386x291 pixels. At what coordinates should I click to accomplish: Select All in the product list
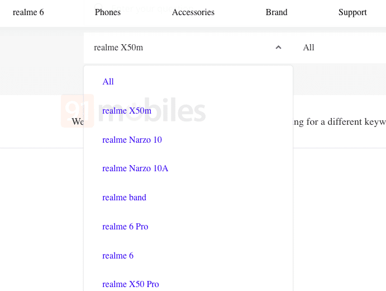[108, 81]
